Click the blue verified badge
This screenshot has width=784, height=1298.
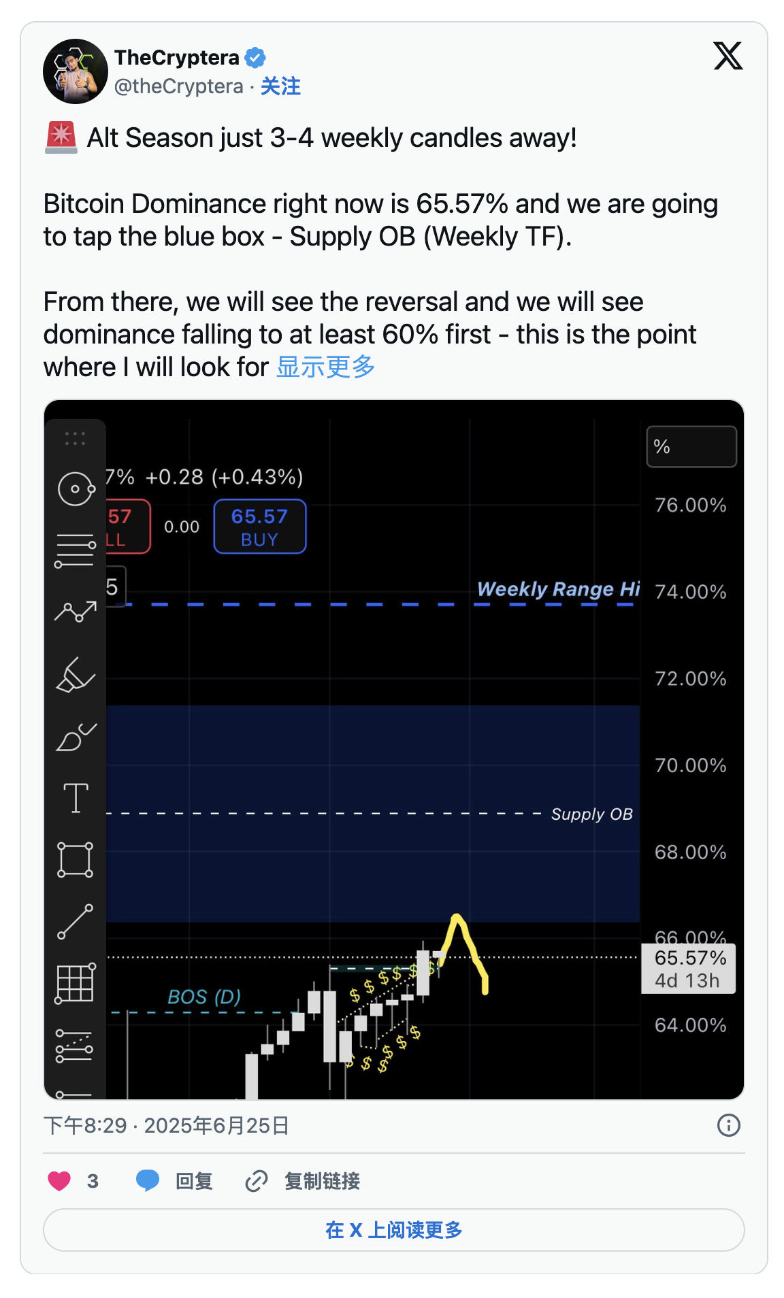coord(255,58)
